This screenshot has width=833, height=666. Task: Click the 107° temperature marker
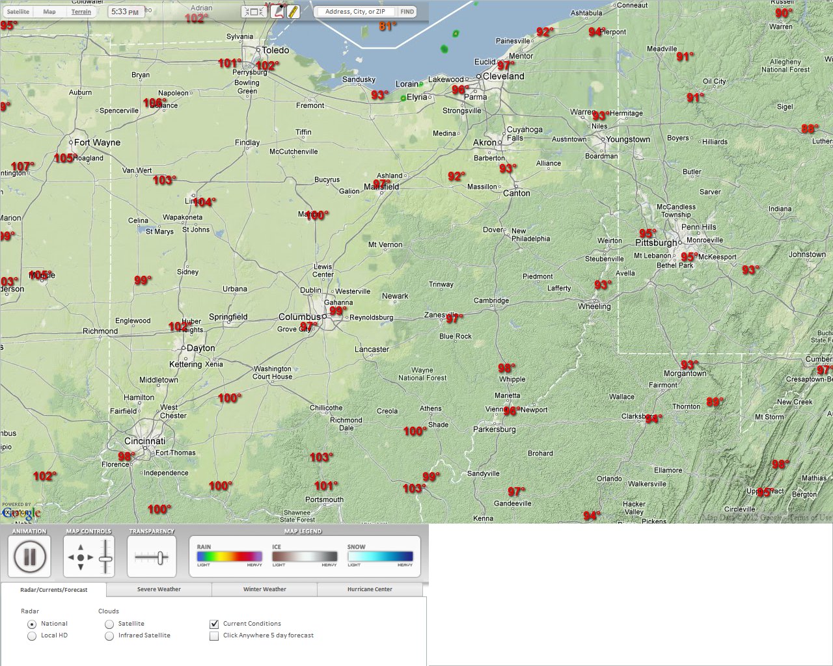23,166
